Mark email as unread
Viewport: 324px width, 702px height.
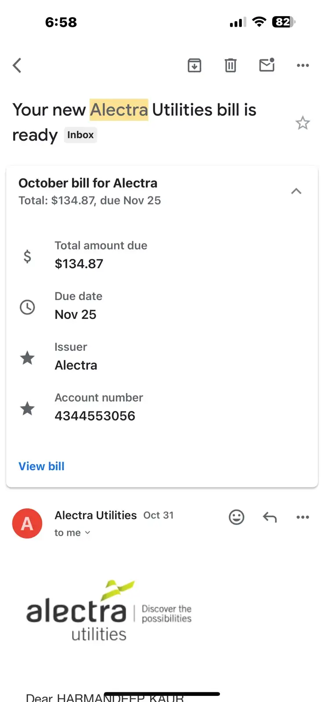267,65
